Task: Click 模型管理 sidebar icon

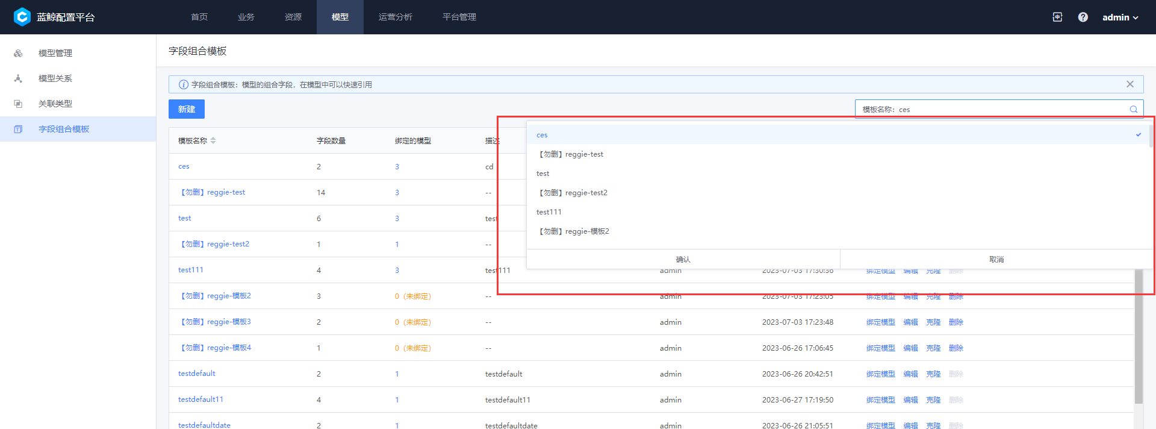Action: point(18,53)
